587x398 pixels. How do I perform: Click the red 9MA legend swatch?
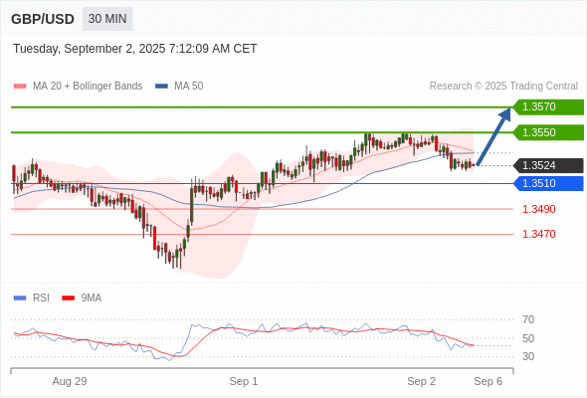tap(68, 298)
